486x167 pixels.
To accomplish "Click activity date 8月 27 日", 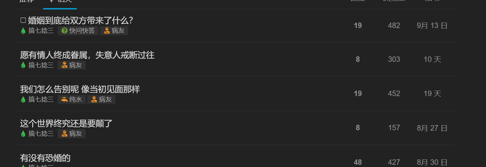I will [432, 128].
